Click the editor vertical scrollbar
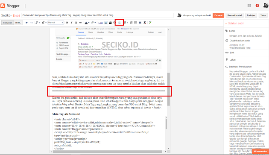Image resolution: width=269 pixels, height=155 pixels. click(169, 89)
